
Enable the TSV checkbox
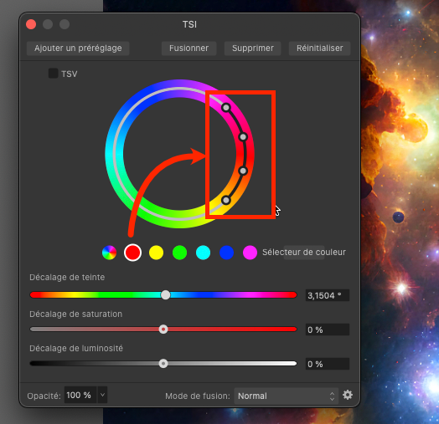pos(53,74)
